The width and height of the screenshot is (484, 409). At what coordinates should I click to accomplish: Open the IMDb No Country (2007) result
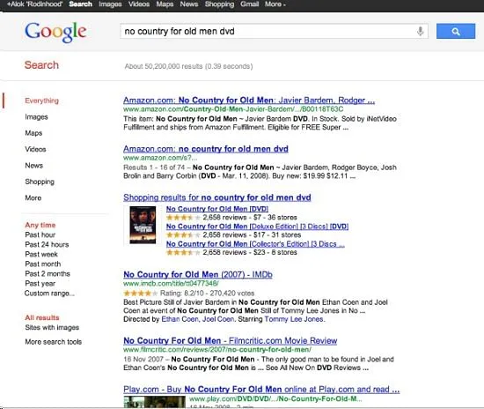197,274
